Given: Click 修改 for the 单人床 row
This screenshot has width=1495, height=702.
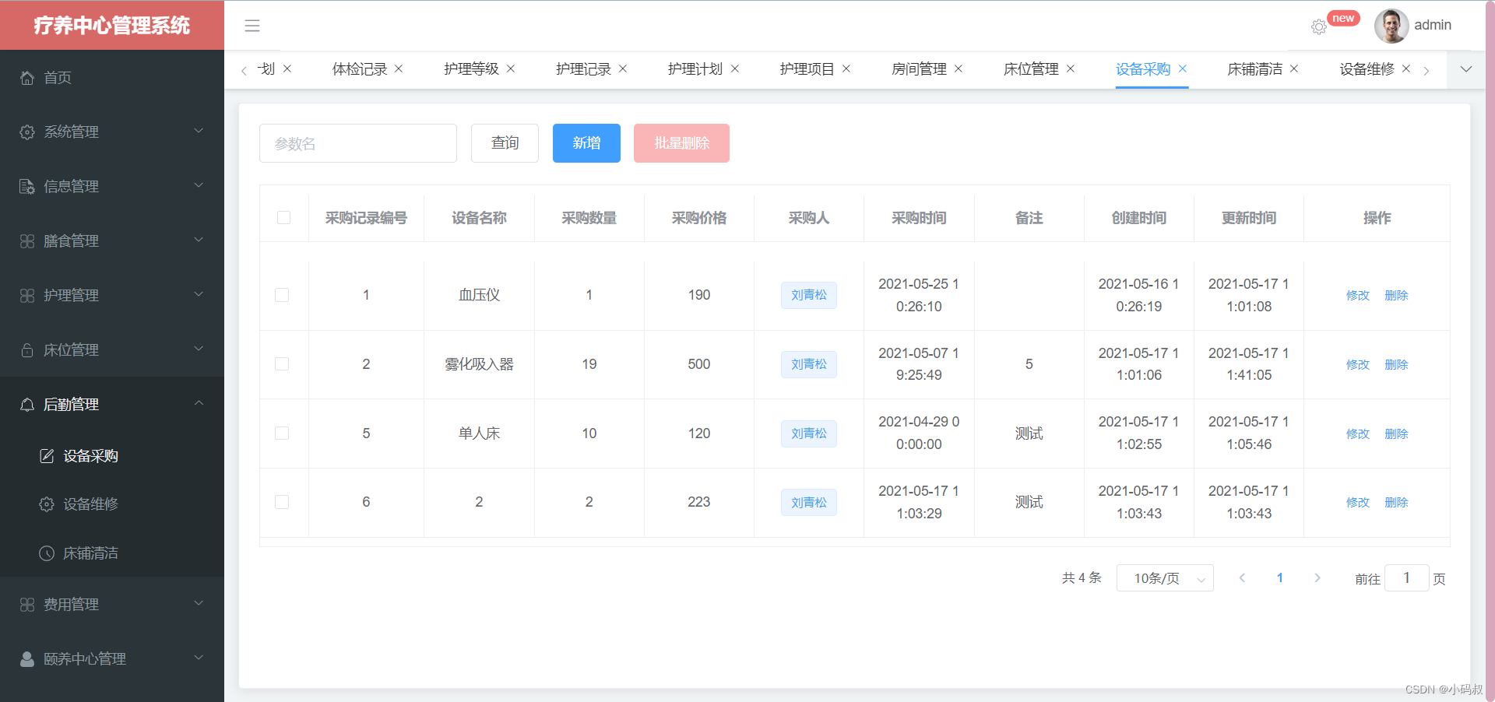Looking at the screenshot, I should coord(1358,434).
